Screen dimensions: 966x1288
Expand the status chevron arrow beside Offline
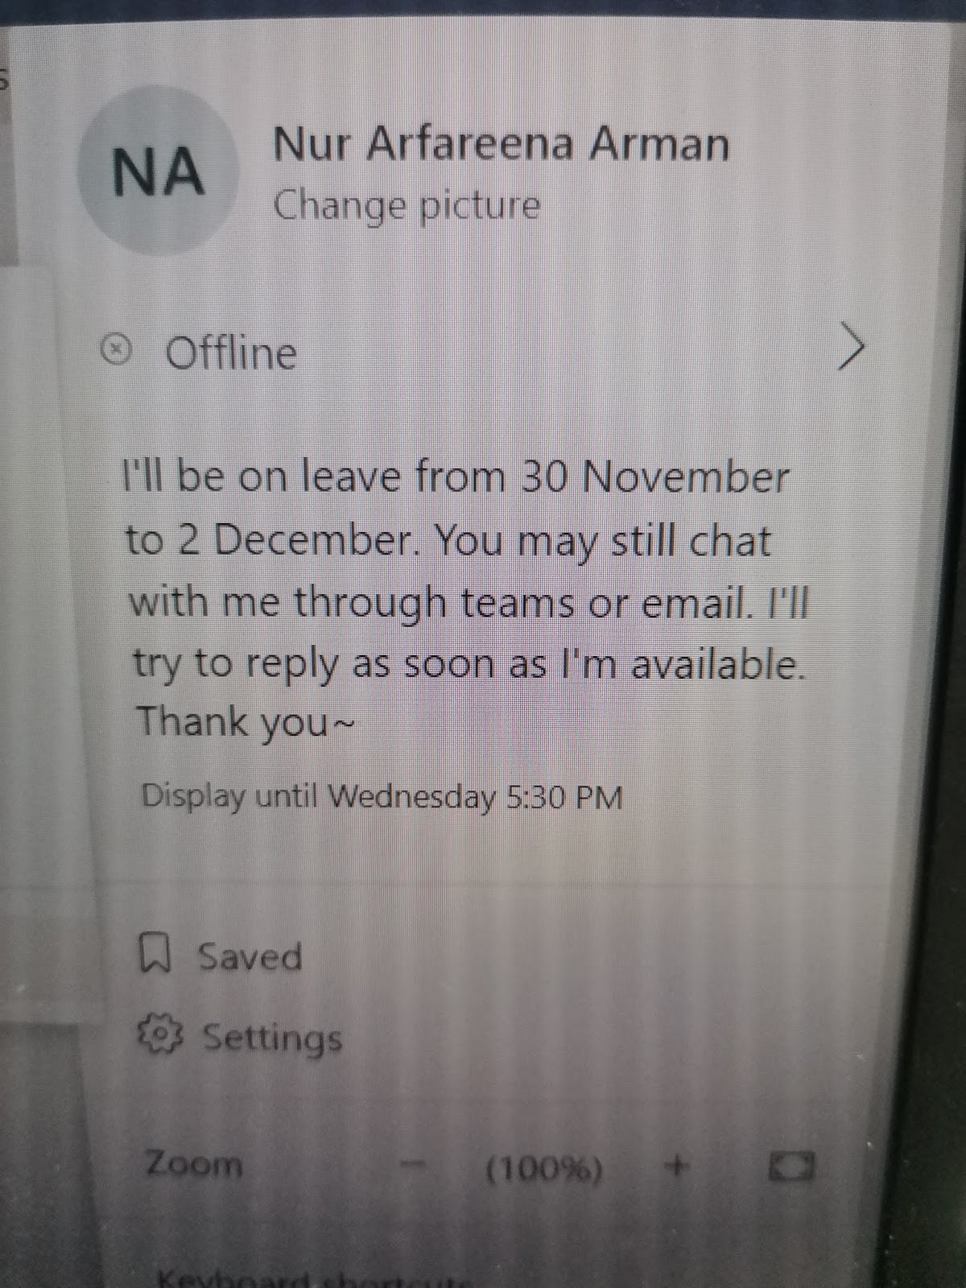pos(851,346)
